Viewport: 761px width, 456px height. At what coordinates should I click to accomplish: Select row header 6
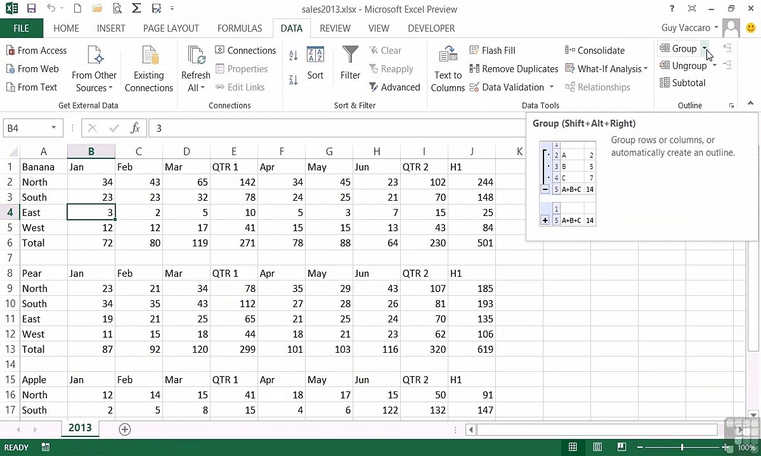coord(10,243)
